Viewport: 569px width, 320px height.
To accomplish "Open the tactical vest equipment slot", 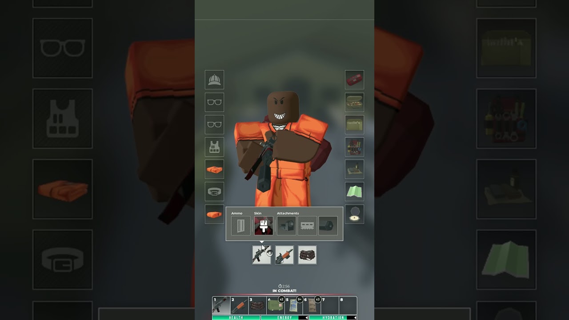I will point(214,147).
